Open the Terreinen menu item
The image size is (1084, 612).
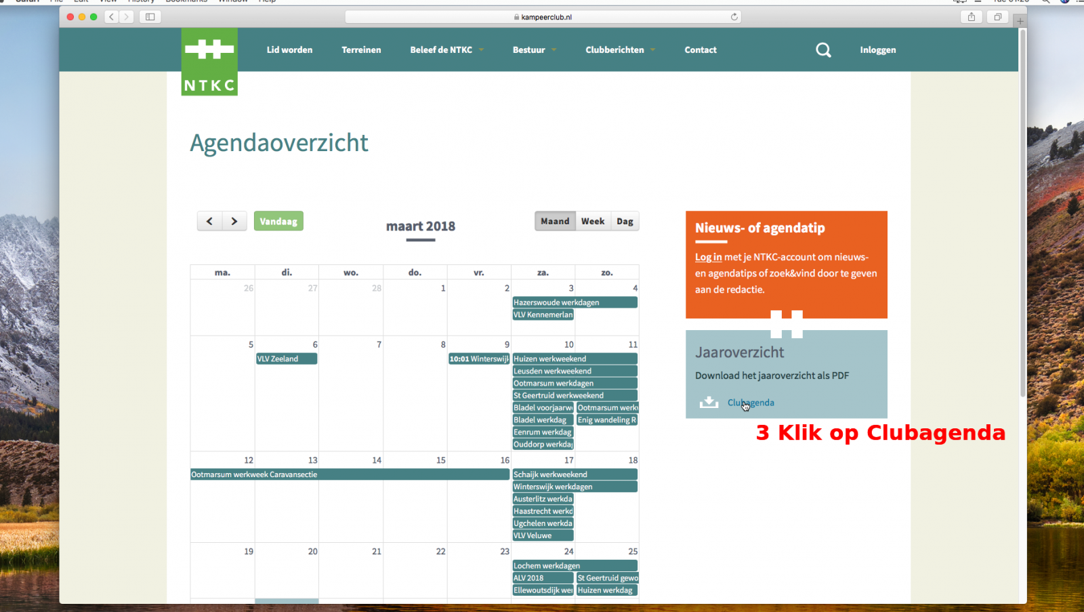point(361,50)
